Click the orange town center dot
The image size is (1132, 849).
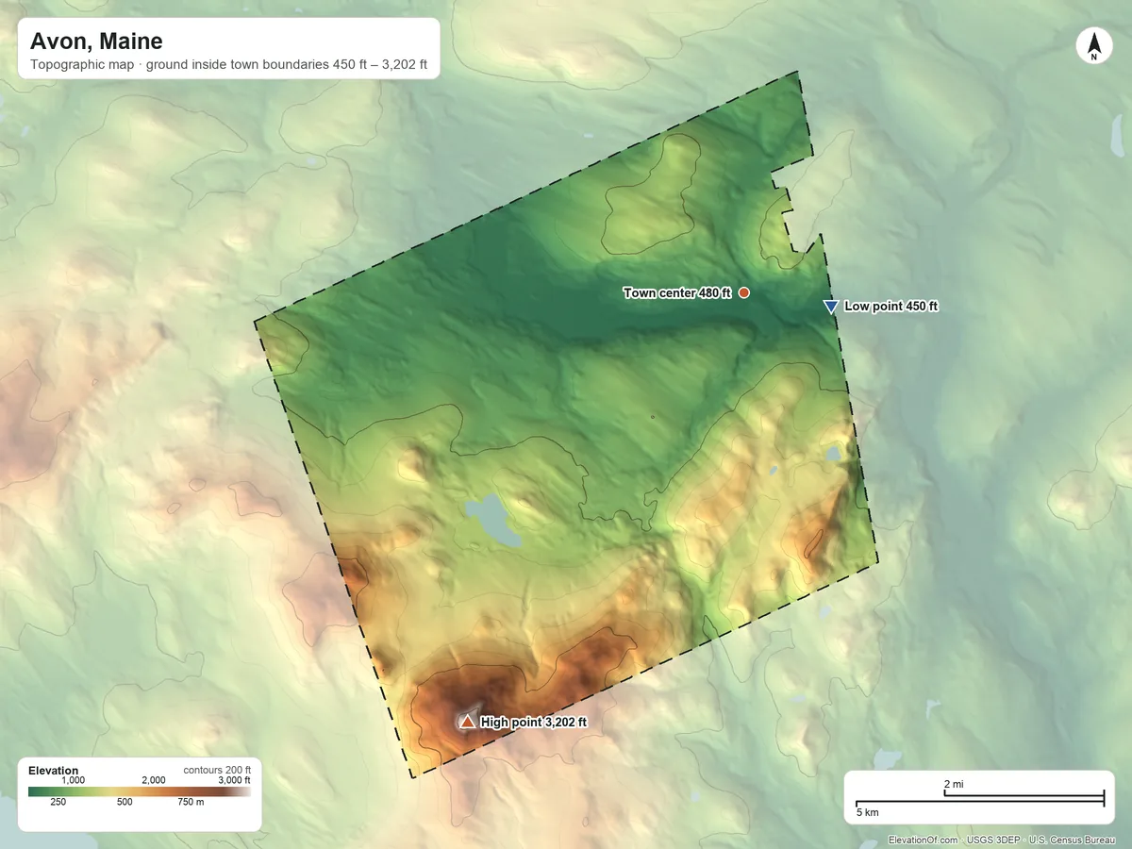(x=744, y=293)
